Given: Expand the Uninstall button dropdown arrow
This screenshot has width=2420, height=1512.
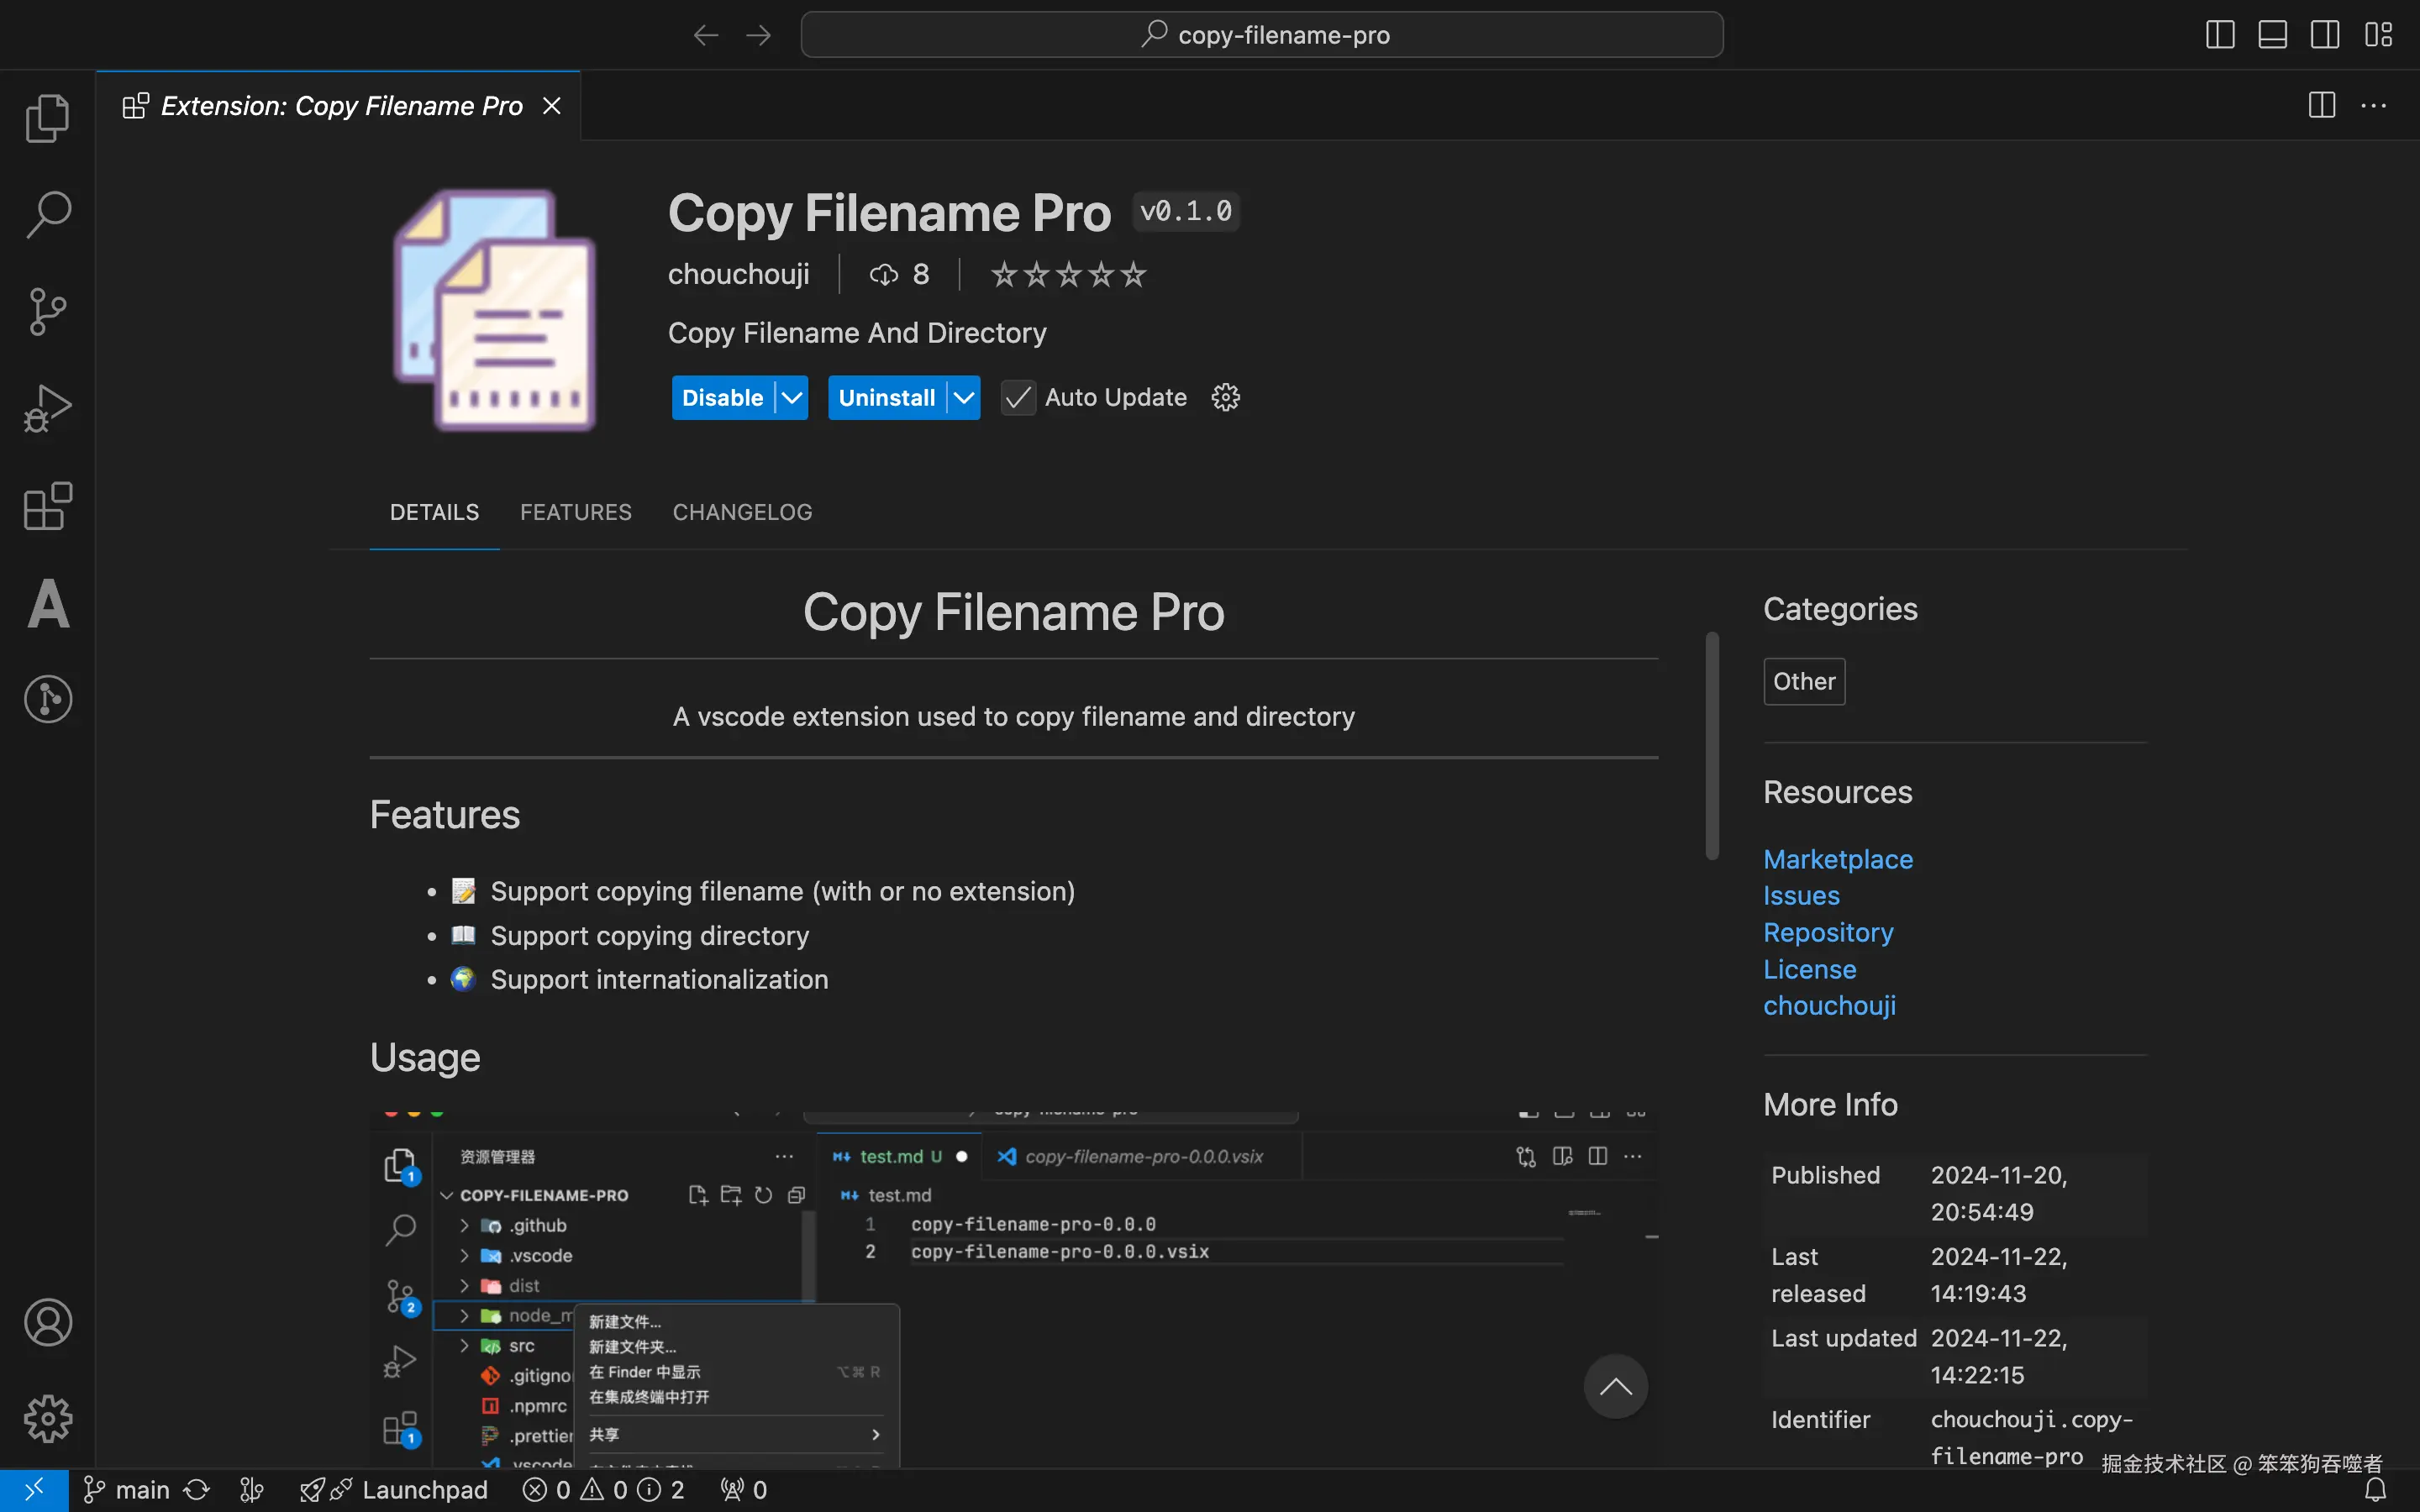Looking at the screenshot, I should (x=963, y=398).
